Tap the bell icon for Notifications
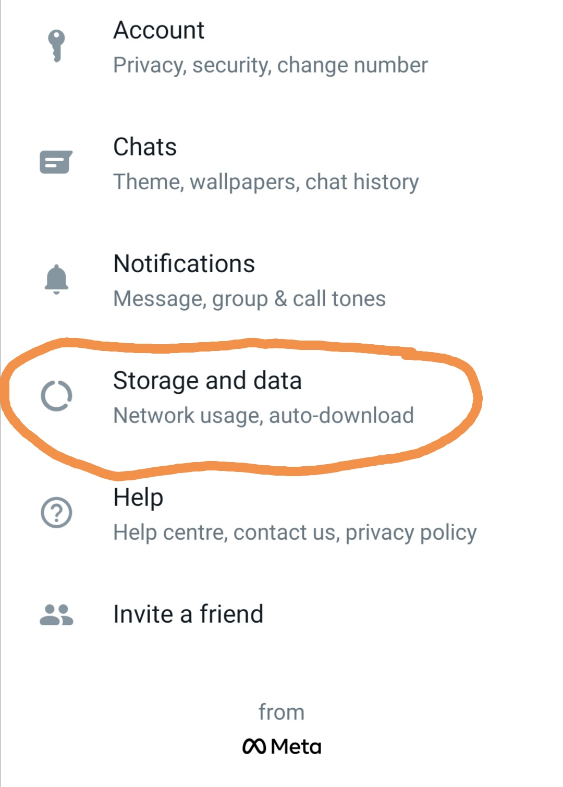 click(x=56, y=280)
